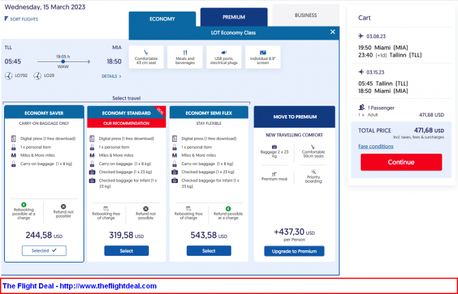Click Semi Flex Checked baggage for infant icon

(x=175, y=181)
